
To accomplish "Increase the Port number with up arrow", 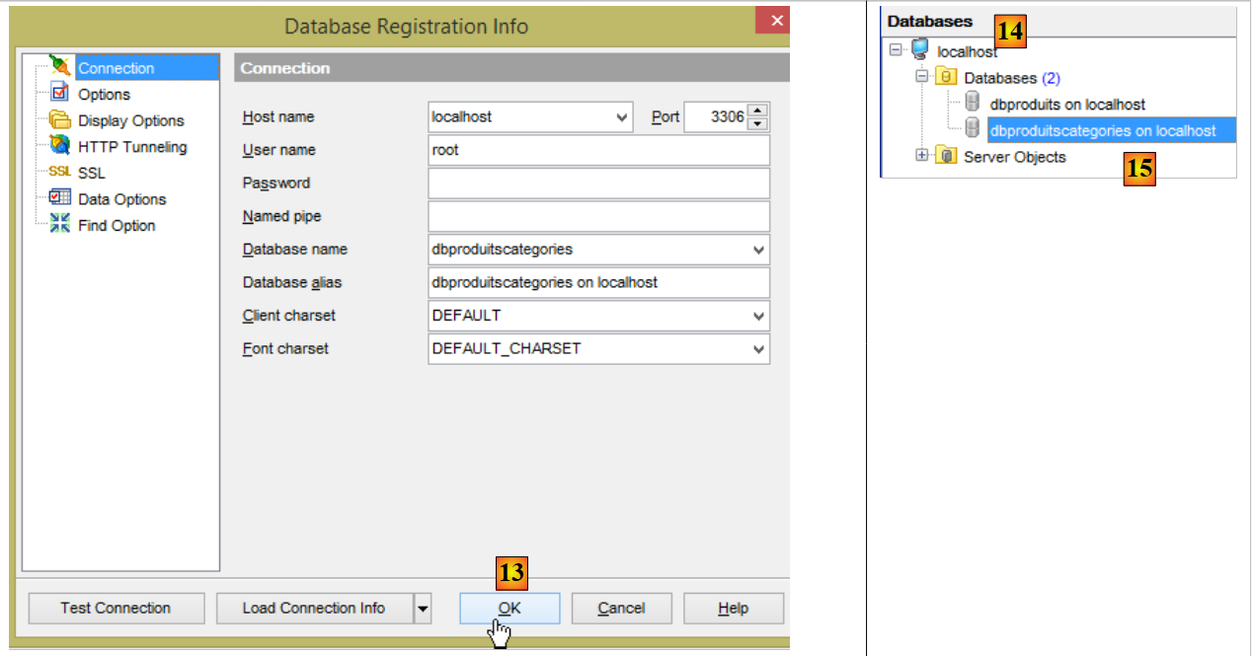I will (x=757, y=110).
